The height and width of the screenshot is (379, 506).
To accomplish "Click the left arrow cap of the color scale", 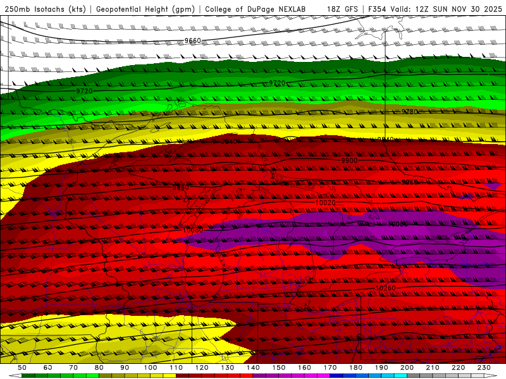I will click(x=15, y=376).
